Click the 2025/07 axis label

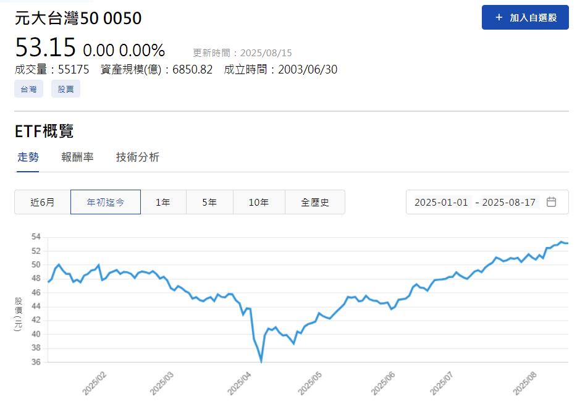pos(441,383)
